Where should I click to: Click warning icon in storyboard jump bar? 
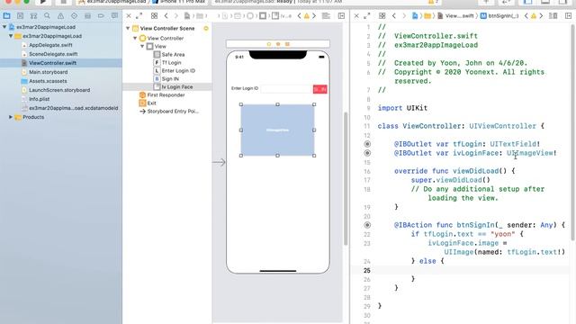point(306,16)
